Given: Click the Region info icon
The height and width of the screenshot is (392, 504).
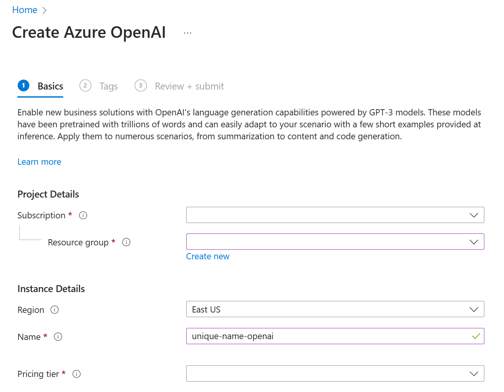Looking at the screenshot, I should [x=55, y=310].
